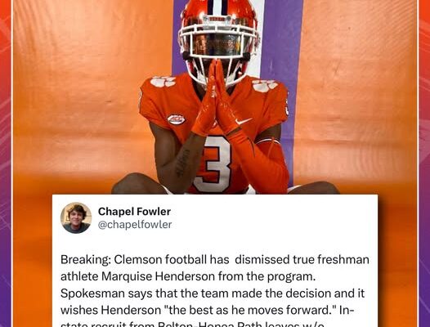Click the forearm tattoo on the player
The image size is (430, 327).
[x=182, y=163]
